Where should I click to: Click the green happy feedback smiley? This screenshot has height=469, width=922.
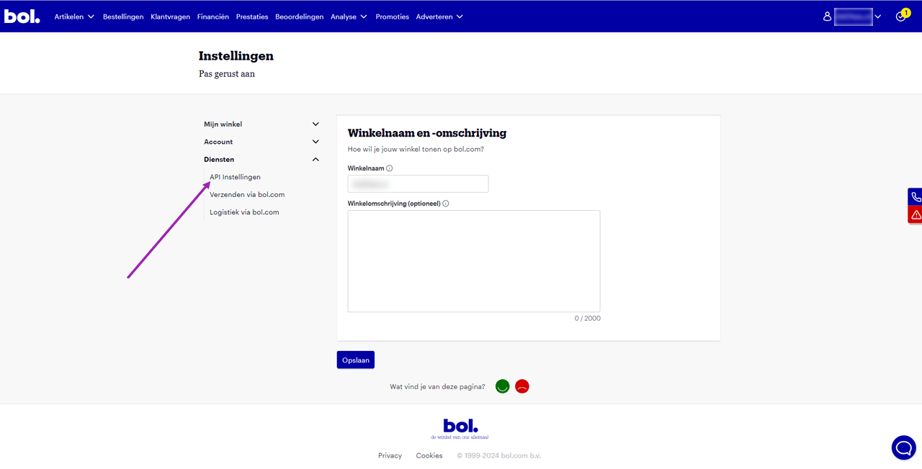[x=503, y=386]
